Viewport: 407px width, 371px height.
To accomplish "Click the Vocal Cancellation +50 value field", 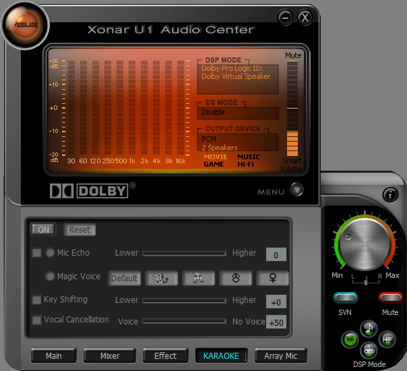I will pos(276,322).
